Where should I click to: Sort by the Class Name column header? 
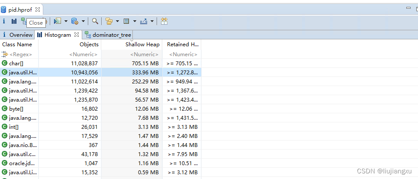click(x=19, y=45)
